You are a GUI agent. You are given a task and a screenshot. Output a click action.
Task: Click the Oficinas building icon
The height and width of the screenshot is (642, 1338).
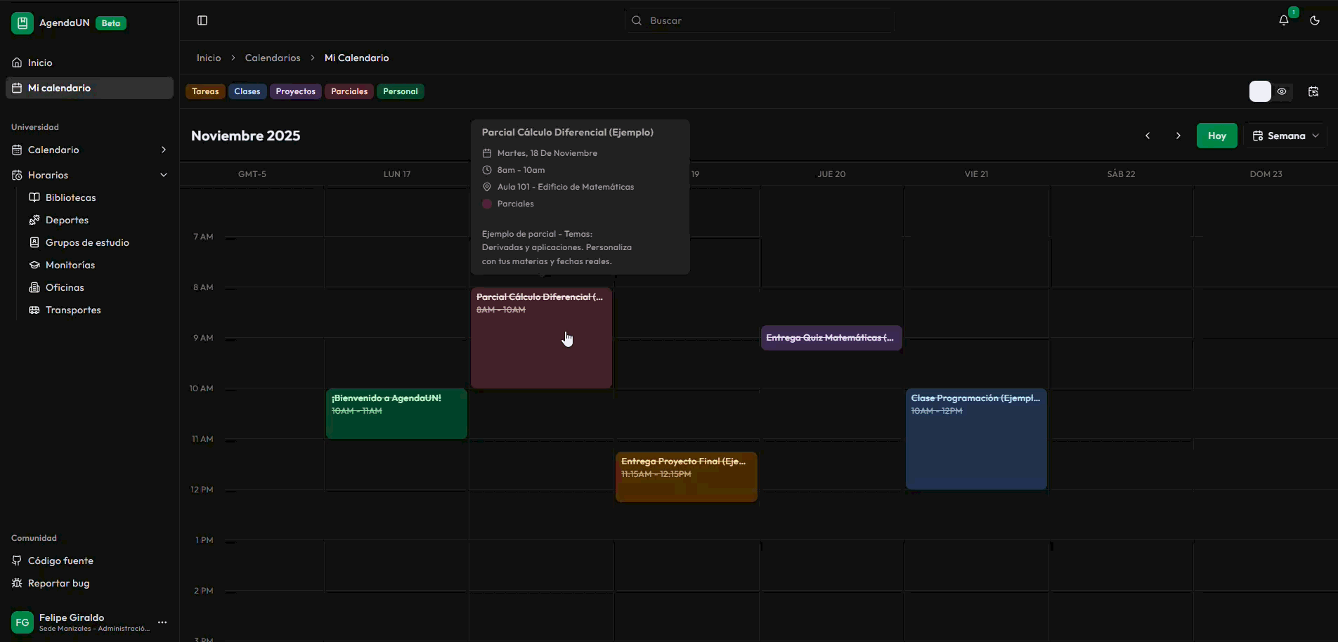point(34,287)
